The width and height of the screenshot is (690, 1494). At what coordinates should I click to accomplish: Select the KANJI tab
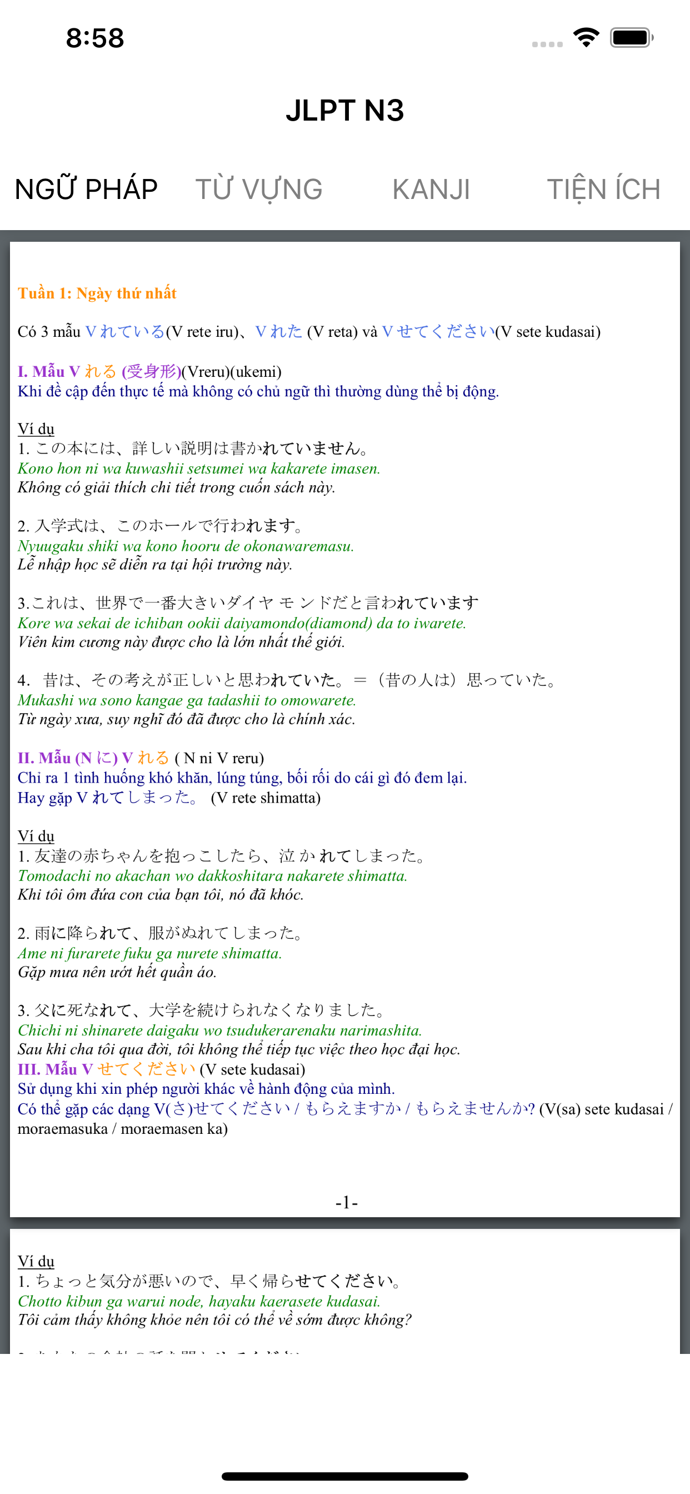(431, 189)
